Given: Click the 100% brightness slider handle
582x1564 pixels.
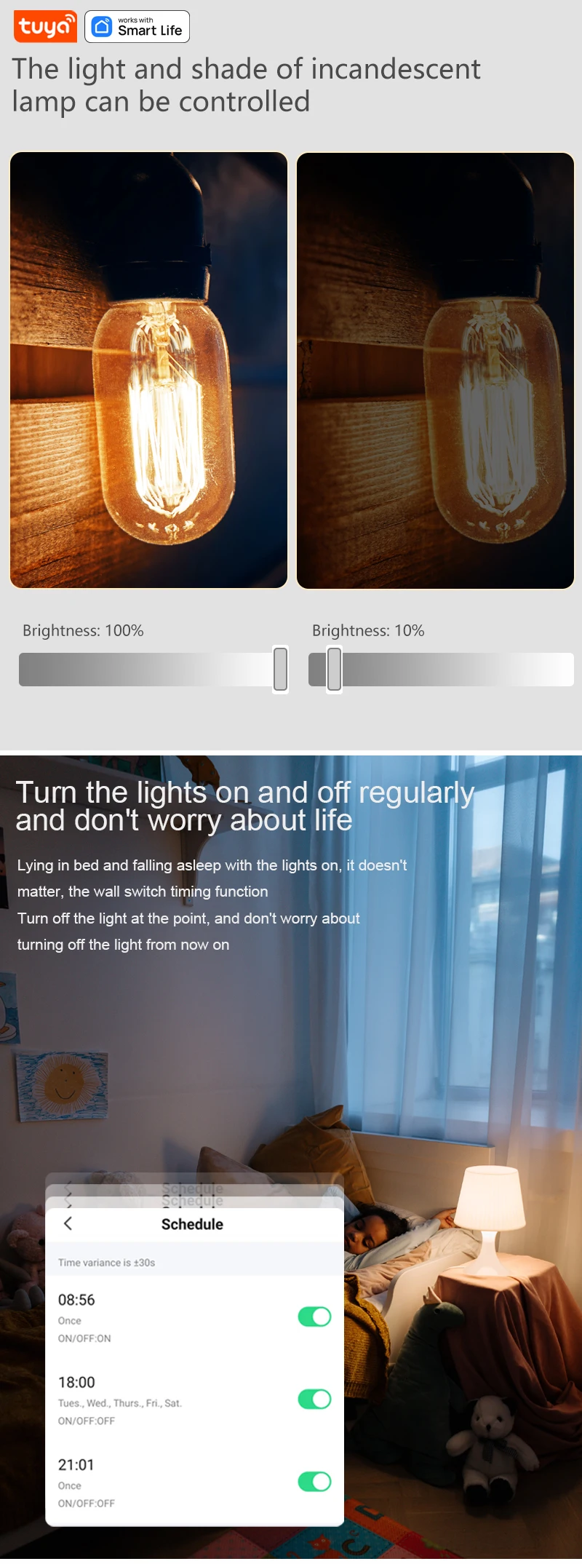Looking at the screenshot, I should tap(281, 669).
